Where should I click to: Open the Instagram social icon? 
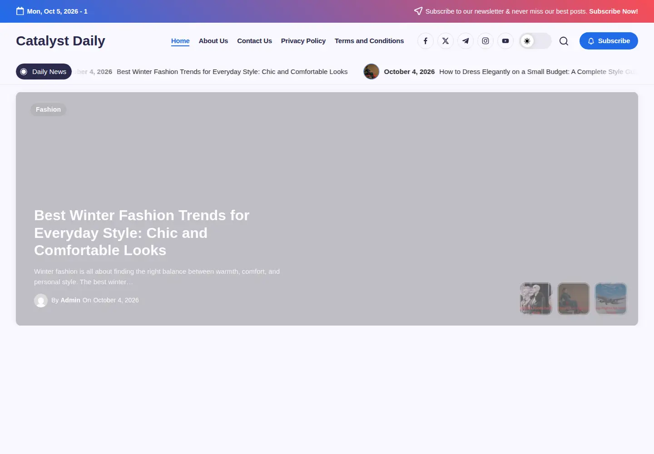486,41
